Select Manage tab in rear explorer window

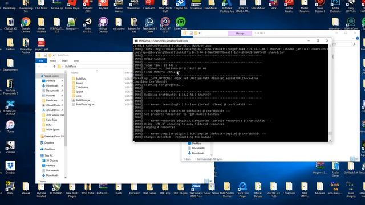tap(240, 34)
